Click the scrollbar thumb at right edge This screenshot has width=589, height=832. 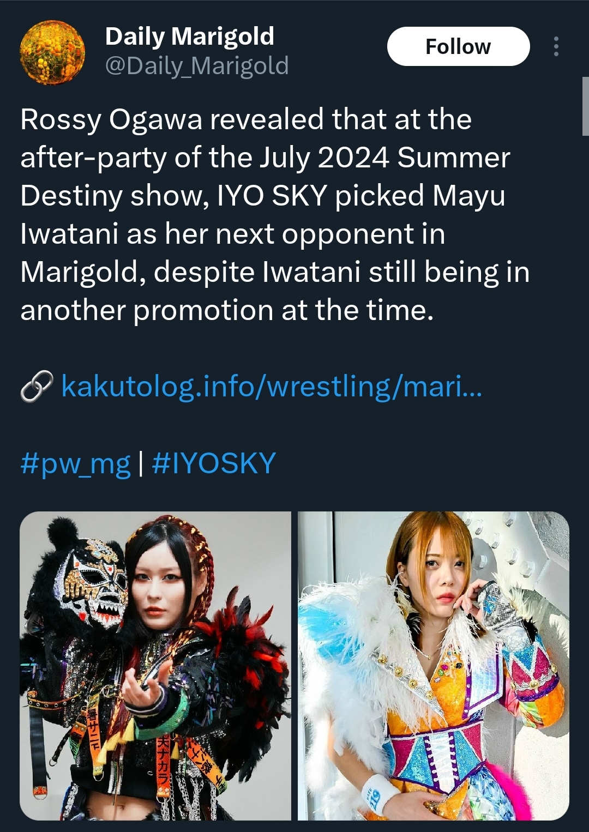coord(585,106)
